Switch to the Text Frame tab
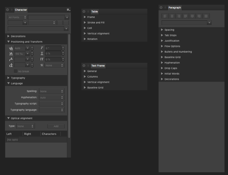228x175 pixels. coord(98,66)
